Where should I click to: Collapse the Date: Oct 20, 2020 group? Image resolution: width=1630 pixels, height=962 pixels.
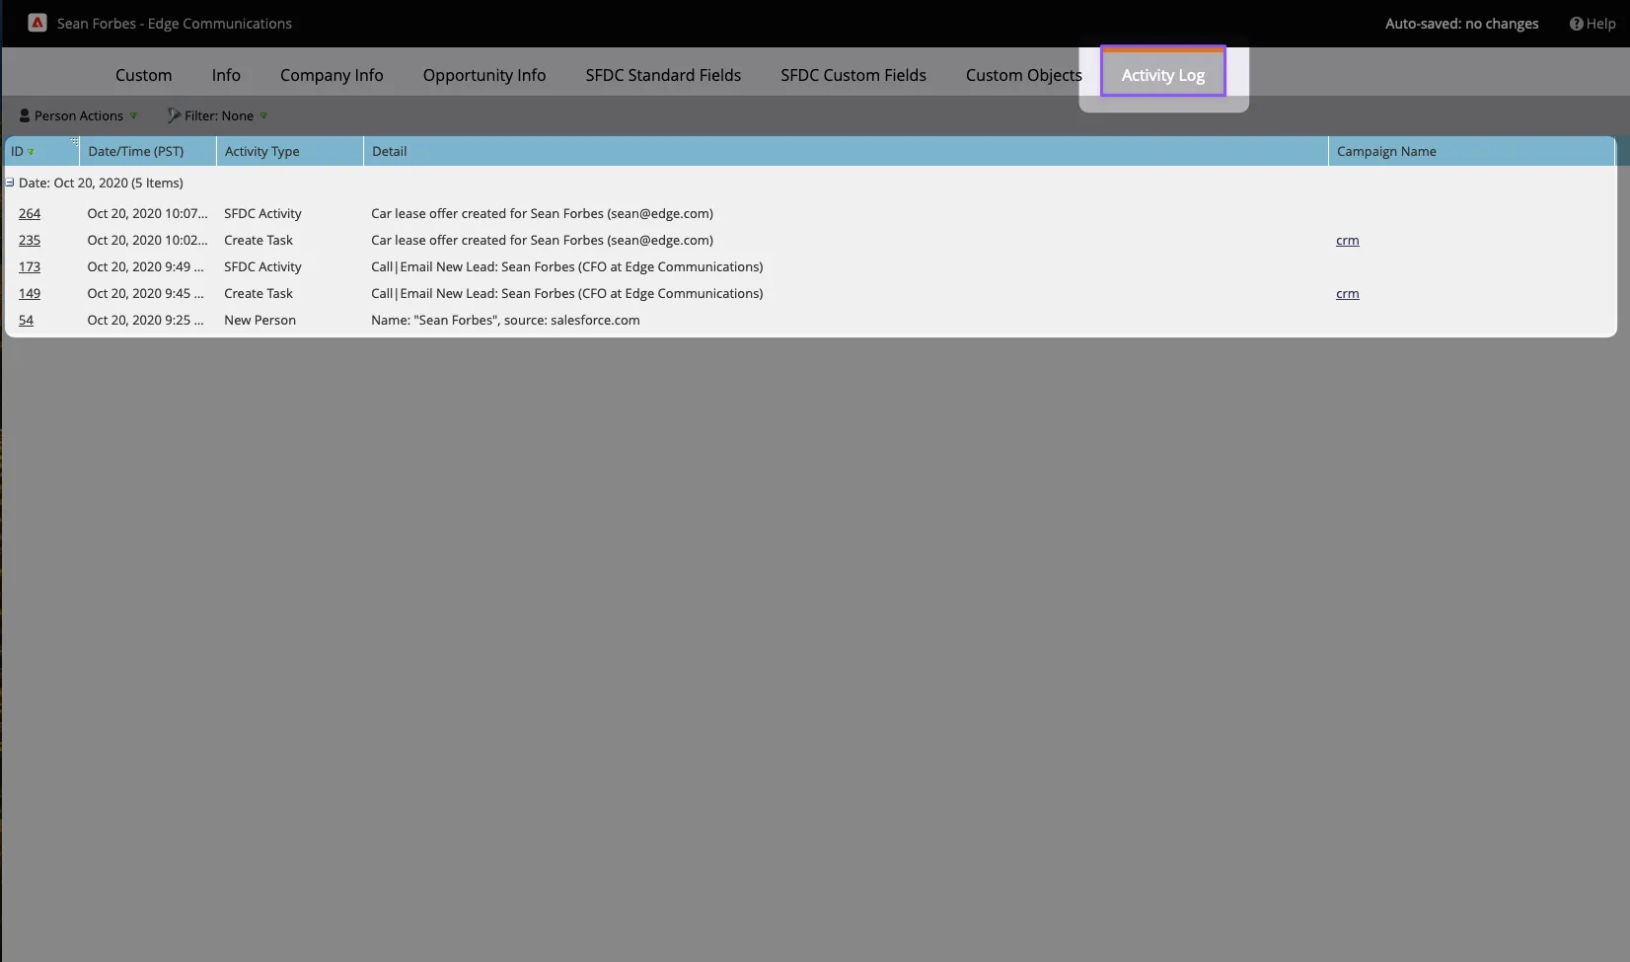(x=10, y=183)
